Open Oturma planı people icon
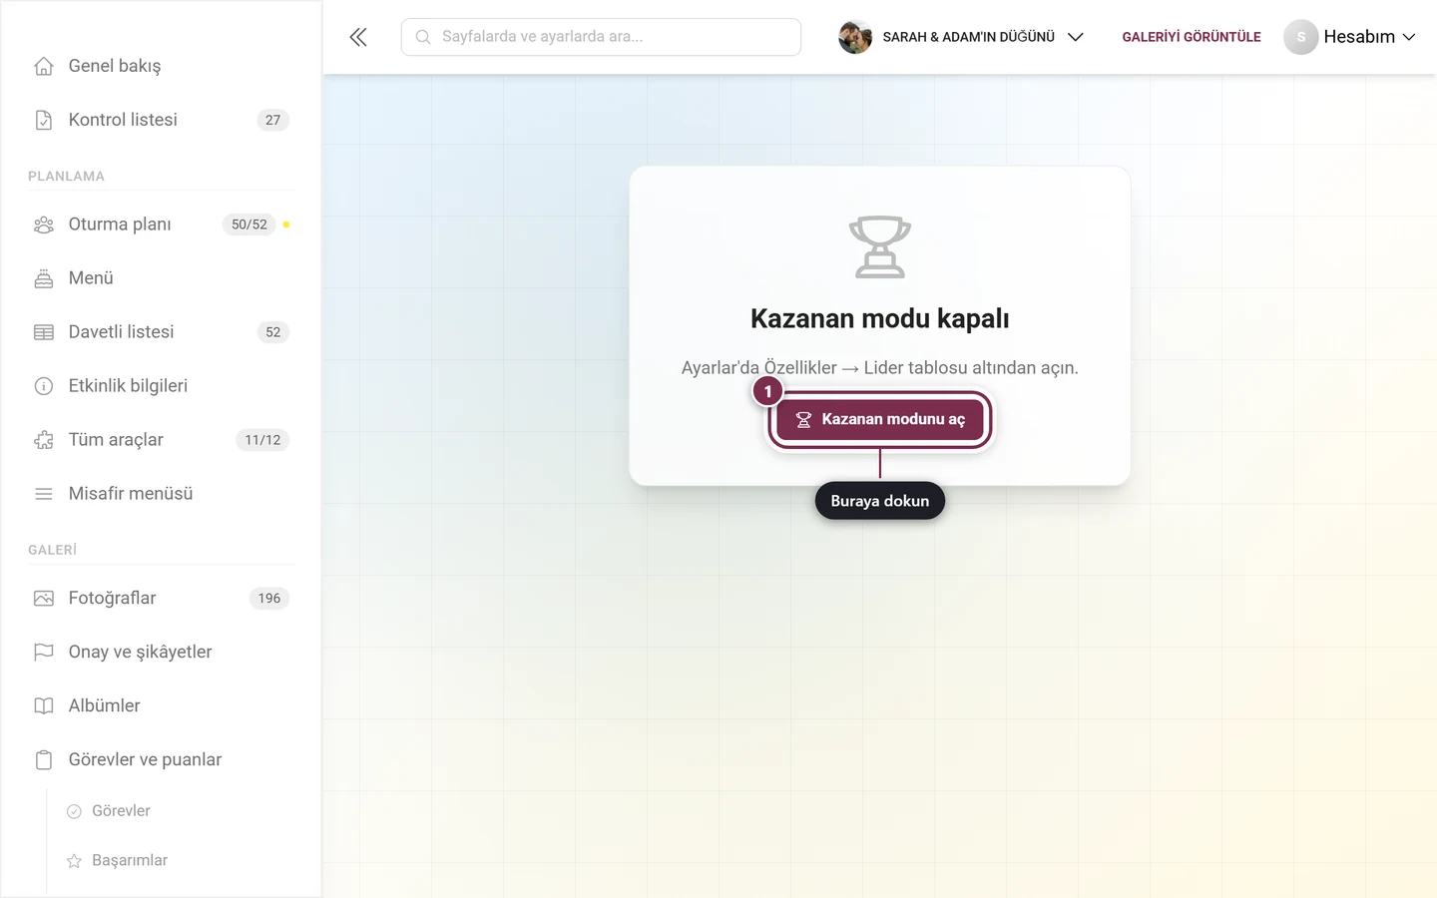1437x898 pixels. (44, 224)
